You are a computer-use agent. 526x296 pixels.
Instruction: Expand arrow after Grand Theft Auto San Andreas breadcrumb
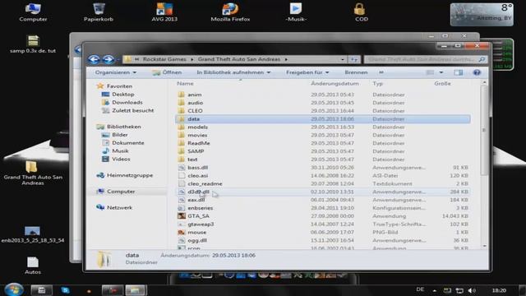click(286, 59)
